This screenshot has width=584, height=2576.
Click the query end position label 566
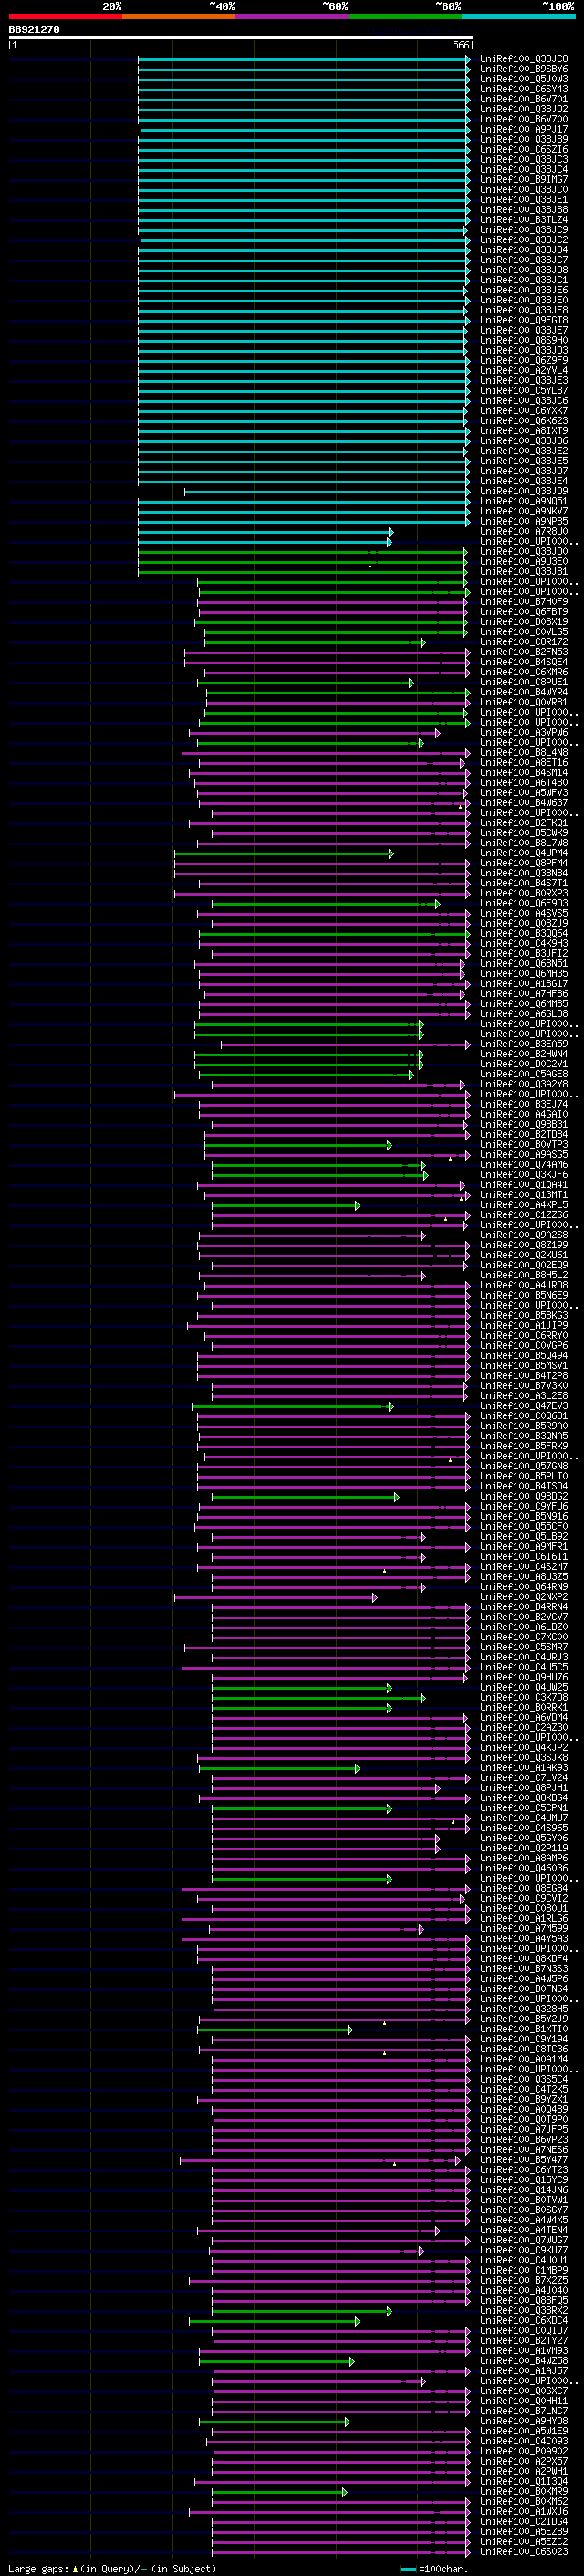[x=461, y=45]
